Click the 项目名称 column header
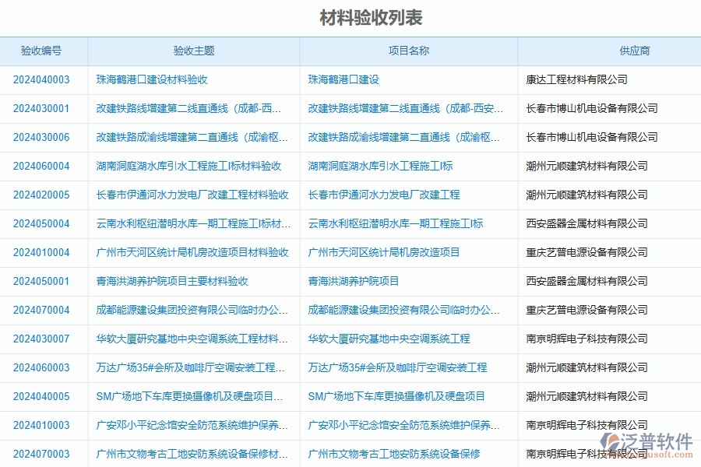Screen dimensions: 701x467 coord(409,51)
